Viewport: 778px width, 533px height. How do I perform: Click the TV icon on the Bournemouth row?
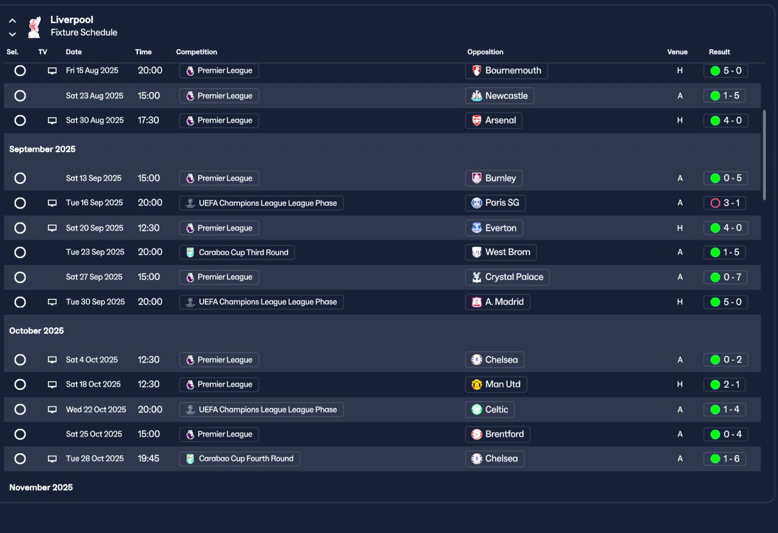tap(52, 71)
